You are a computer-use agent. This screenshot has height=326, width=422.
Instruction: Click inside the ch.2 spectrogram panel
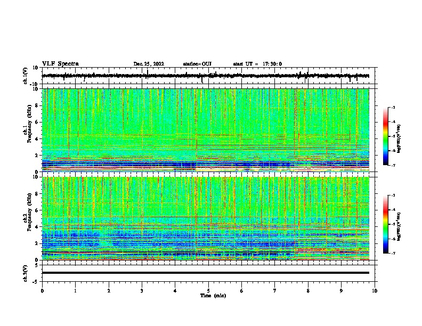coord(205,218)
